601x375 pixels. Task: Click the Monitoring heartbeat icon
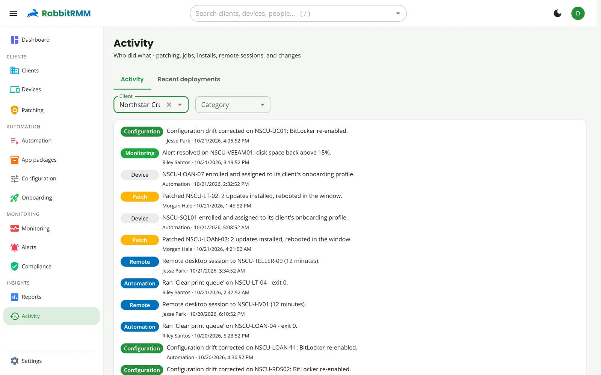[15, 228]
